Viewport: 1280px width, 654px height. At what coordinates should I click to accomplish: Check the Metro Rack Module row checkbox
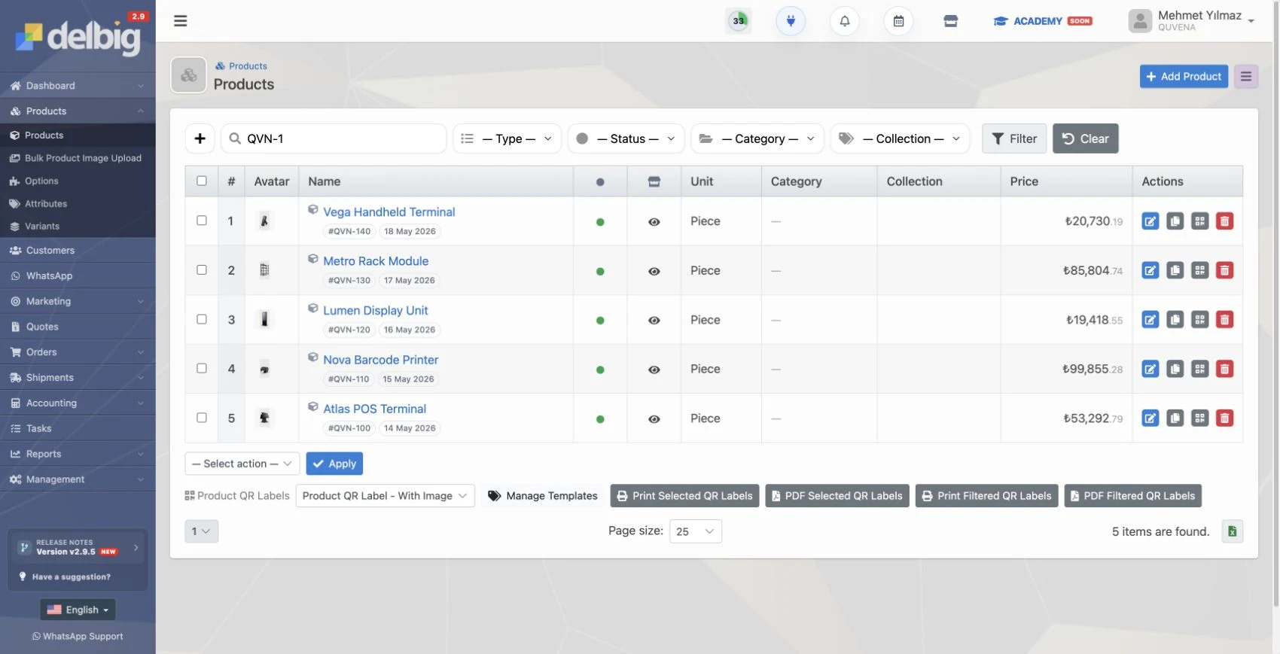click(x=202, y=269)
